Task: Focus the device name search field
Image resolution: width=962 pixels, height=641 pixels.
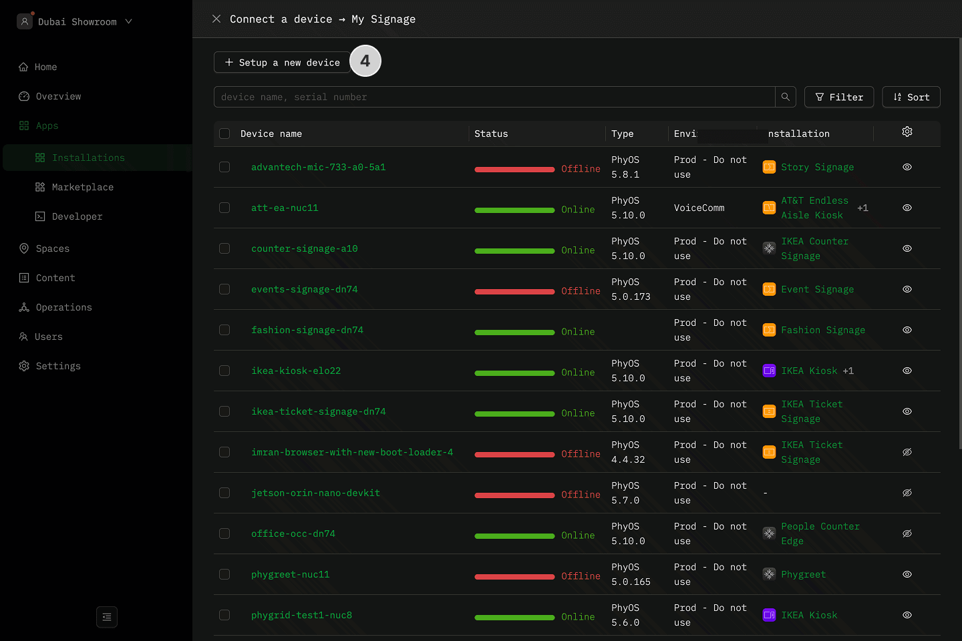Action: [x=494, y=97]
